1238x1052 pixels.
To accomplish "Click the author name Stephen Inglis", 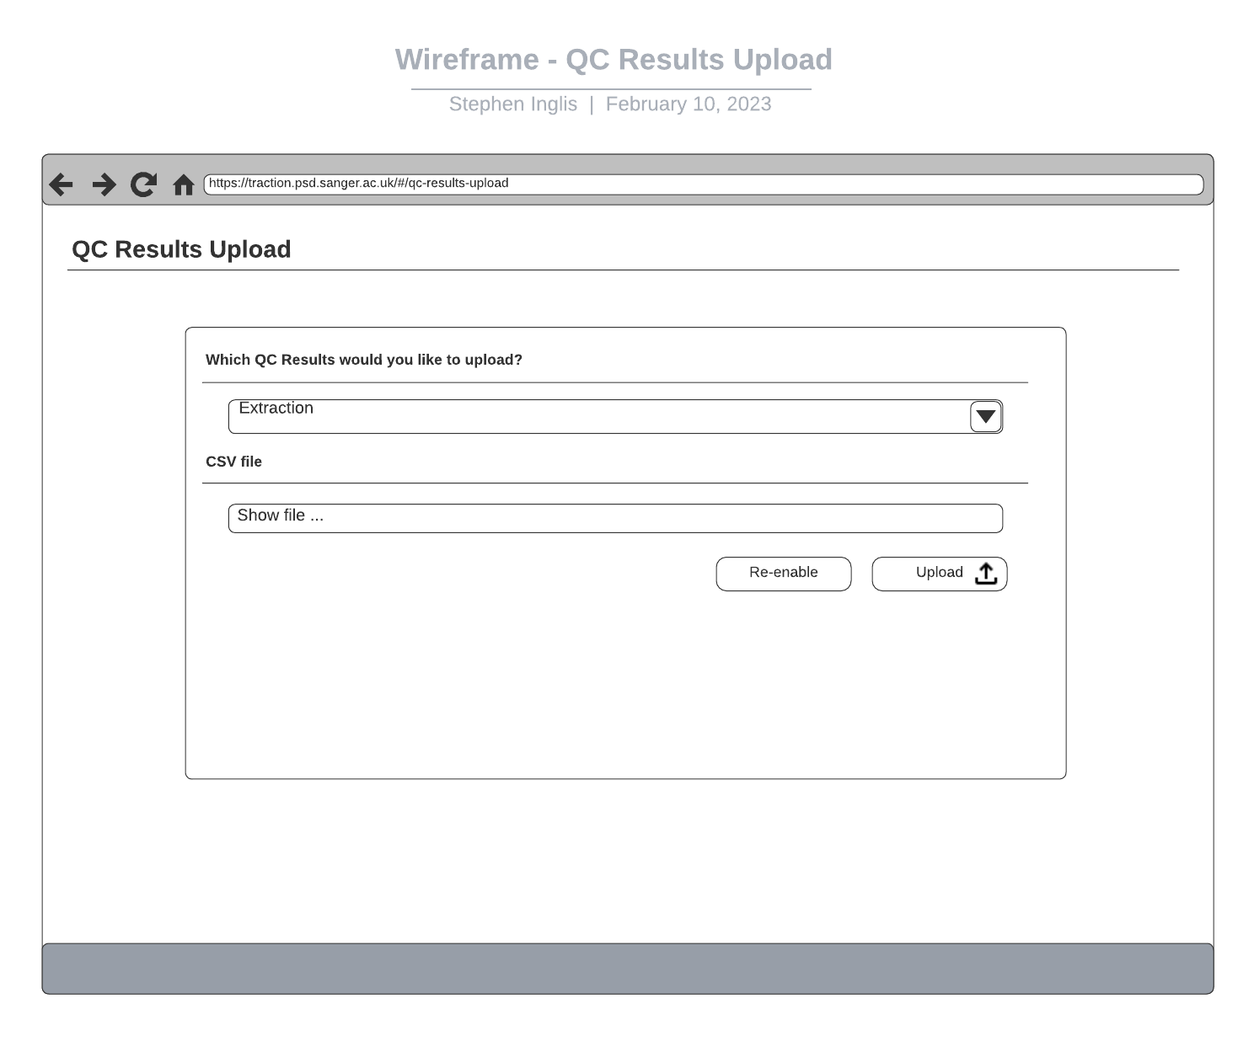I will (x=513, y=104).
